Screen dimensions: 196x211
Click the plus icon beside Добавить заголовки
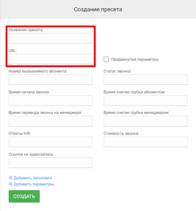coord(11,178)
